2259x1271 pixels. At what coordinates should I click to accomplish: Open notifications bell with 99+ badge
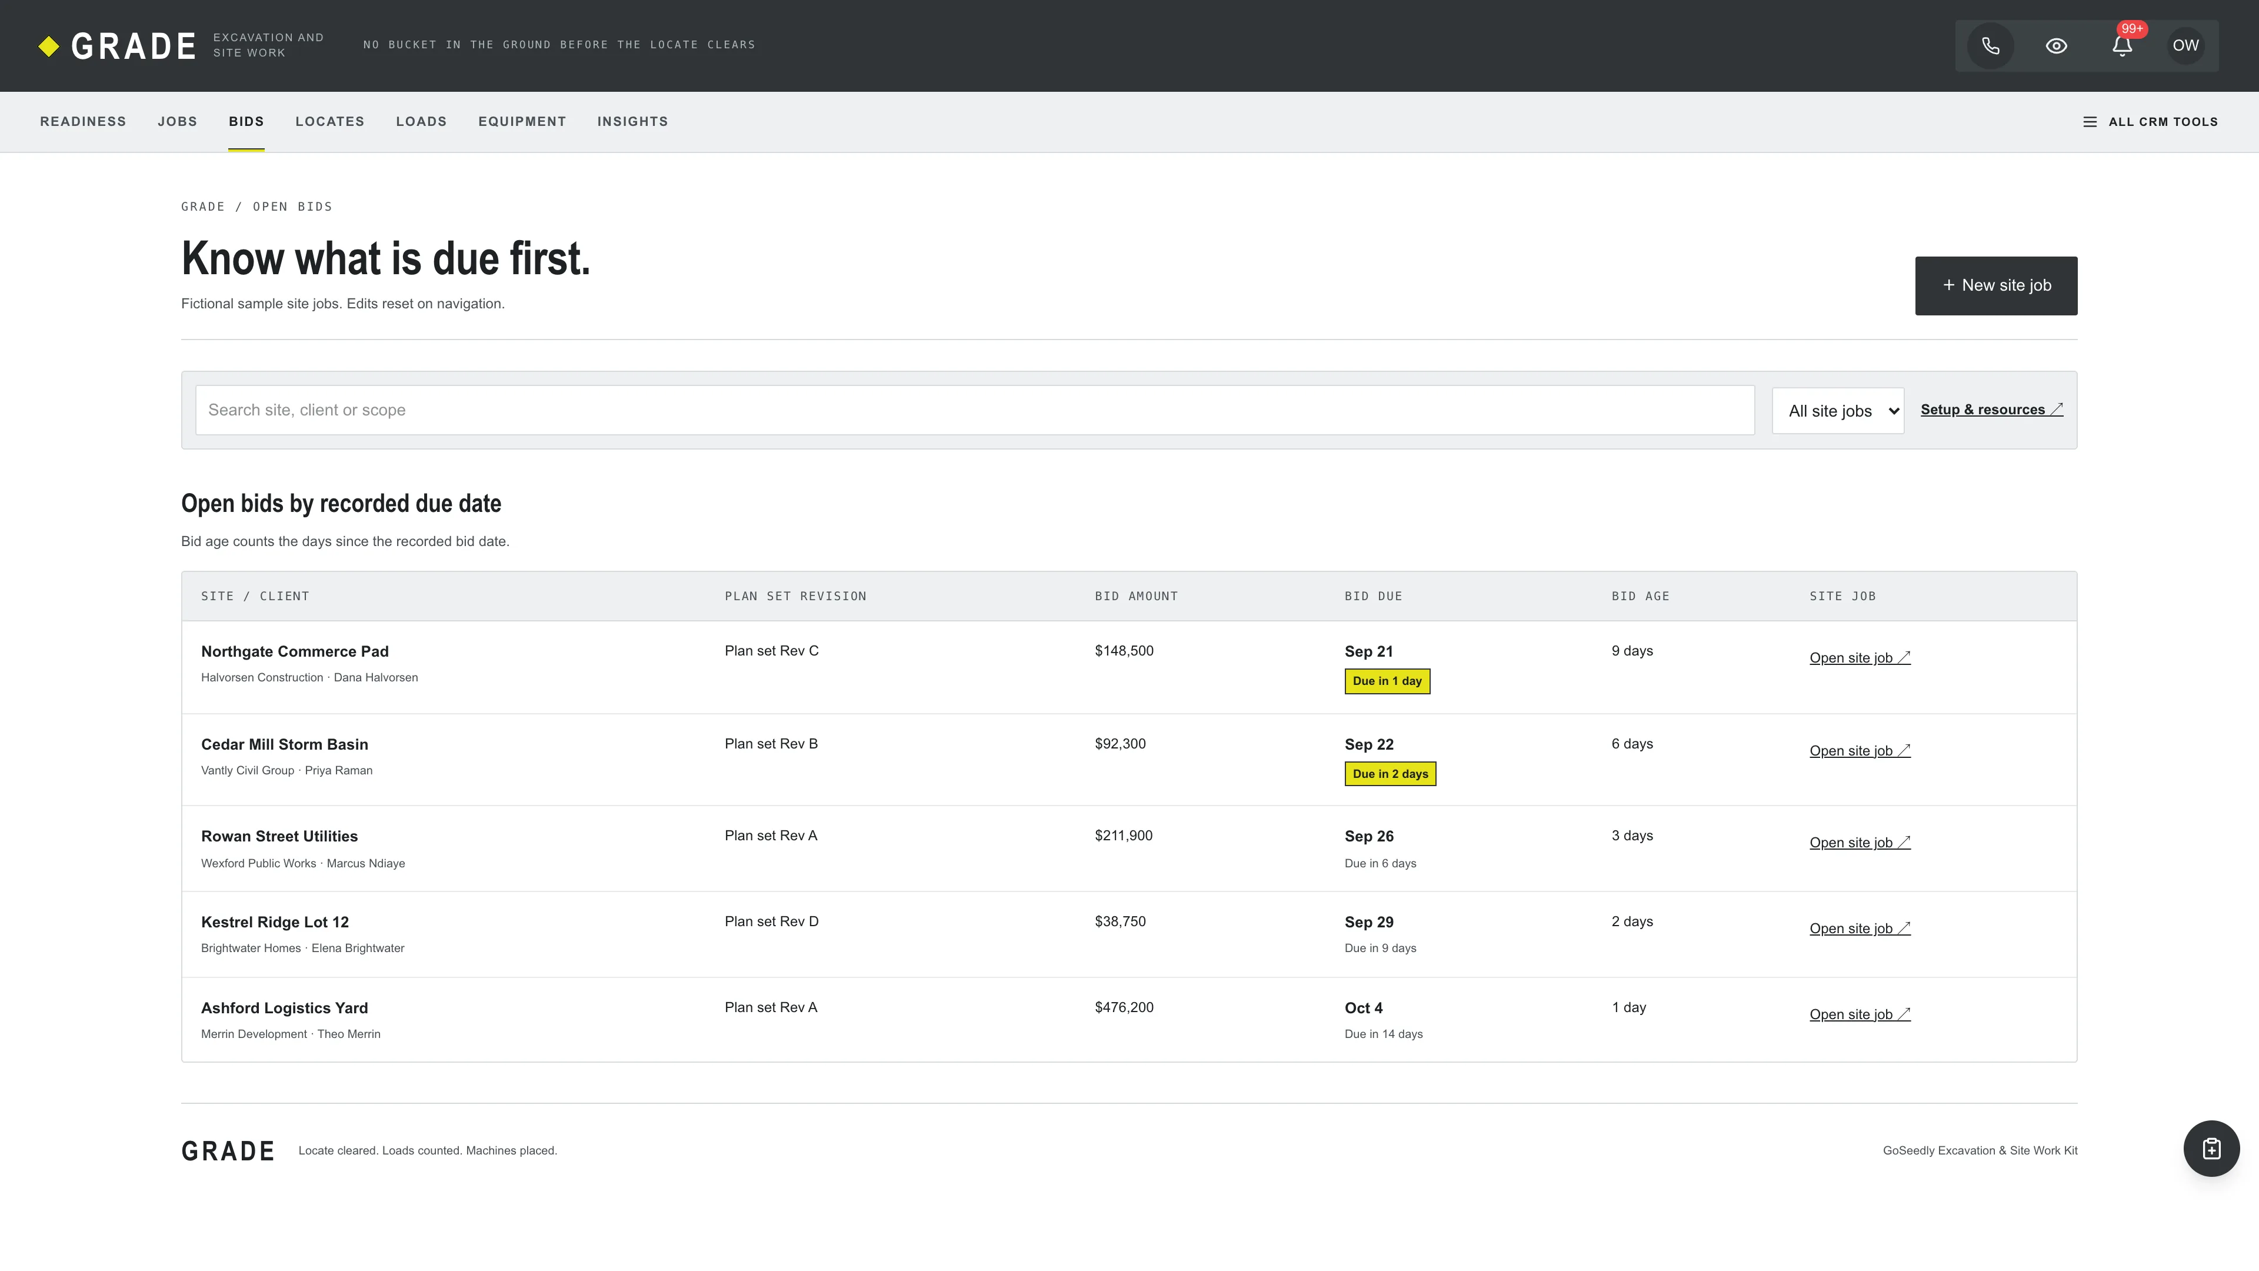(x=2122, y=46)
